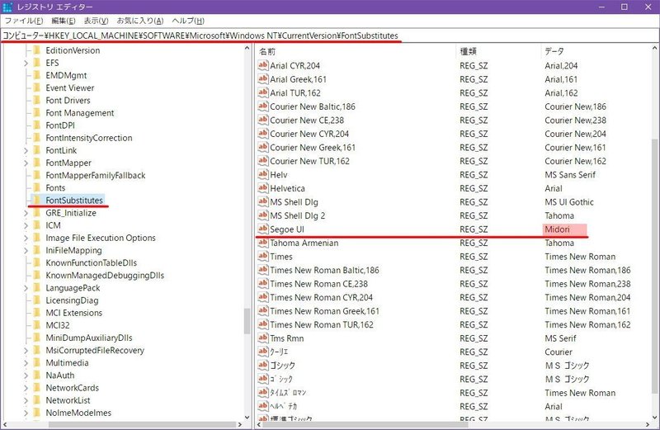Image resolution: width=660 pixels, height=430 pixels.
Task: Open the 表示(V) menu
Action: (96, 21)
